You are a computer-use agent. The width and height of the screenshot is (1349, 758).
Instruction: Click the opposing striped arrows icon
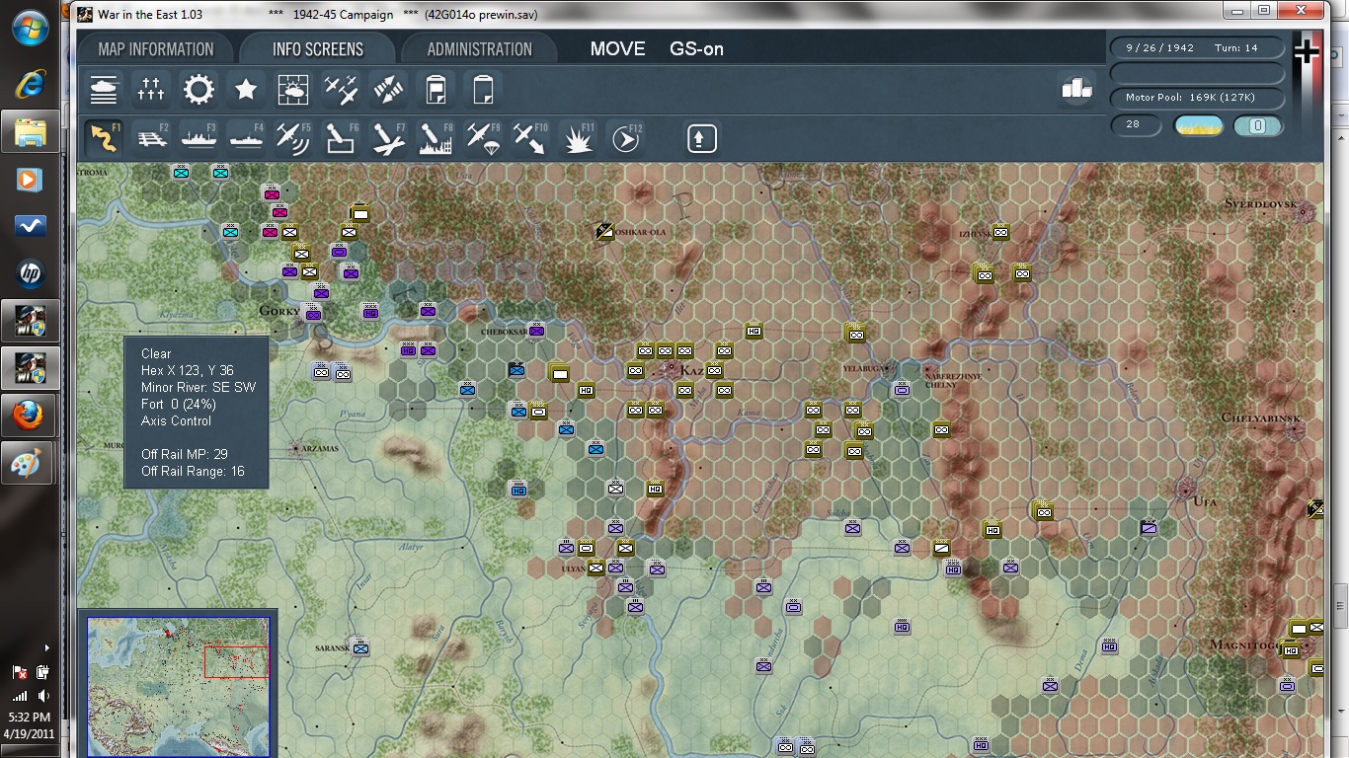click(388, 91)
